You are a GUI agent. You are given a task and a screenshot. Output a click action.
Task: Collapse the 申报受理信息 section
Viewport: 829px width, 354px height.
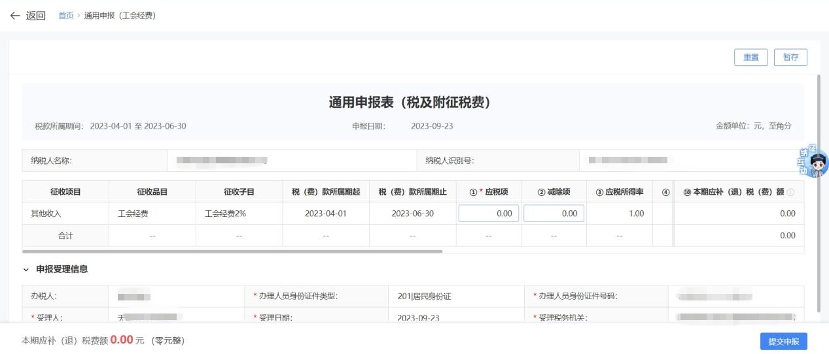26,269
